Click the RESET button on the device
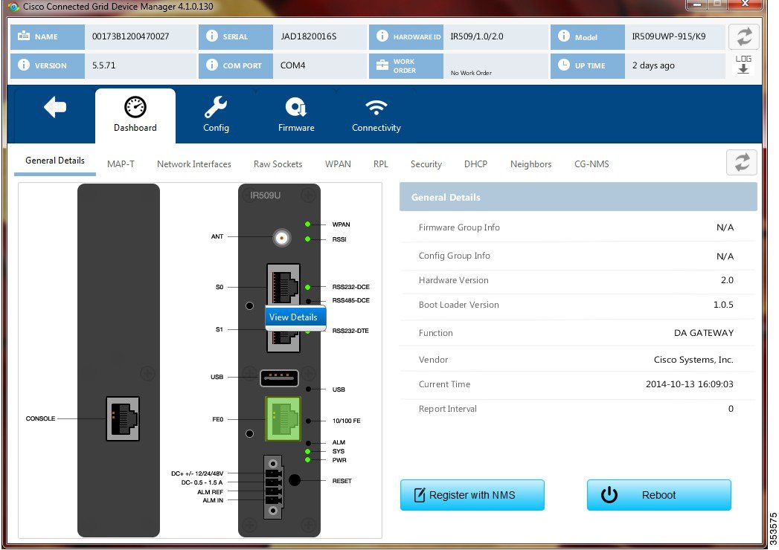 [x=295, y=480]
